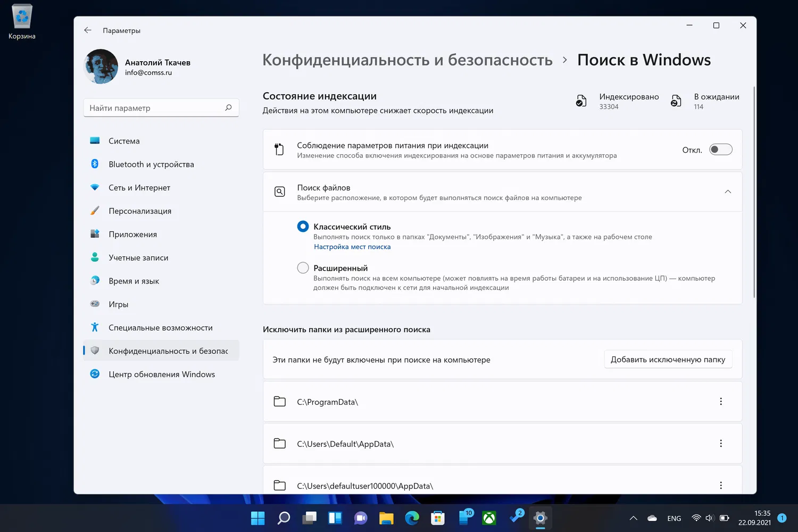798x532 pixels.
Task: Click the user avatar picture of Анатолий Ткачев
Action: click(101, 66)
